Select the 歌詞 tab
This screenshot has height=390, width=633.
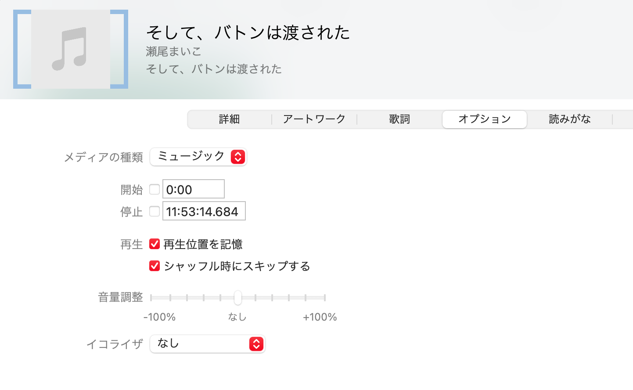(399, 119)
